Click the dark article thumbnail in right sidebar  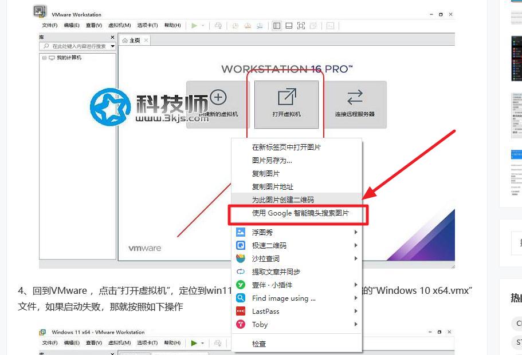pos(517,58)
